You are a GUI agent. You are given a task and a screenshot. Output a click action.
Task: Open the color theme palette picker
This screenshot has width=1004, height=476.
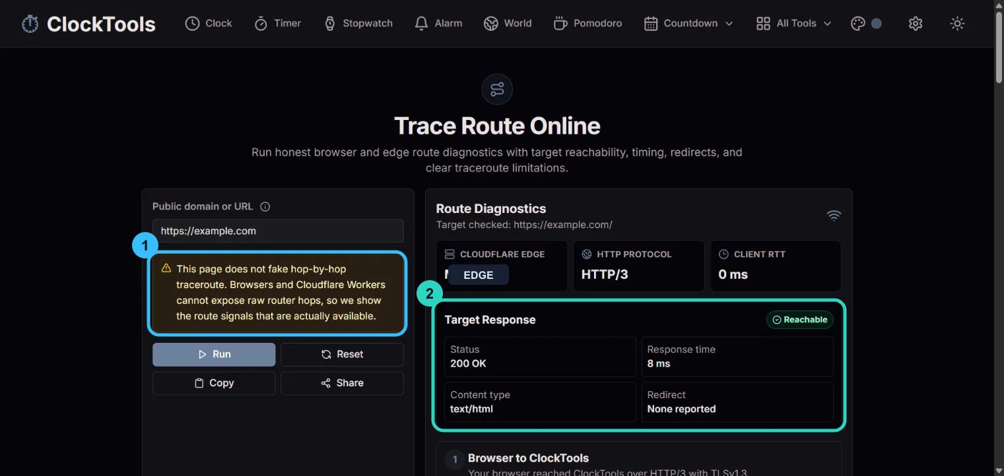pos(866,23)
